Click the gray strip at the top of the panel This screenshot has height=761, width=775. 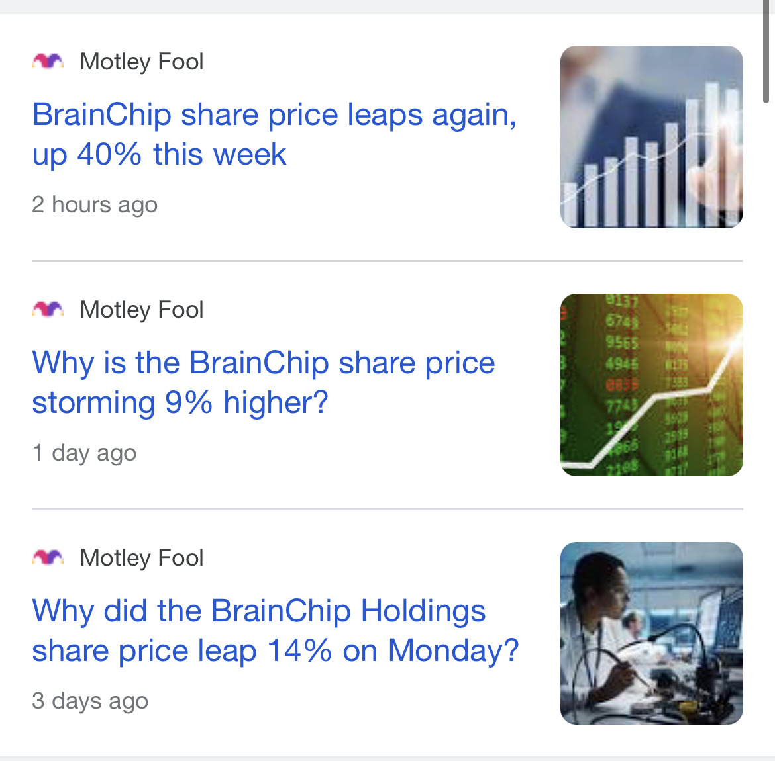point(381,7)
